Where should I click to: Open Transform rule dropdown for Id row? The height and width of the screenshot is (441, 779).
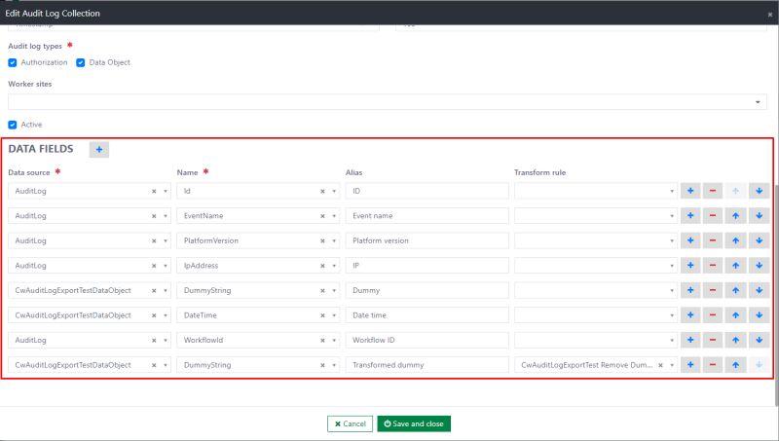pos(672,191)
